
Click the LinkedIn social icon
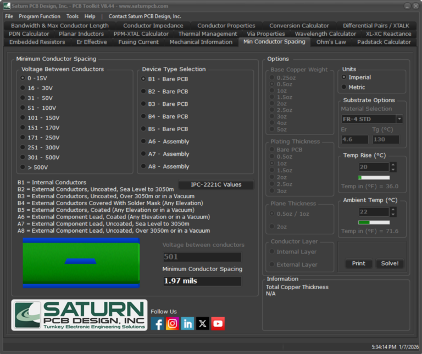188,323
